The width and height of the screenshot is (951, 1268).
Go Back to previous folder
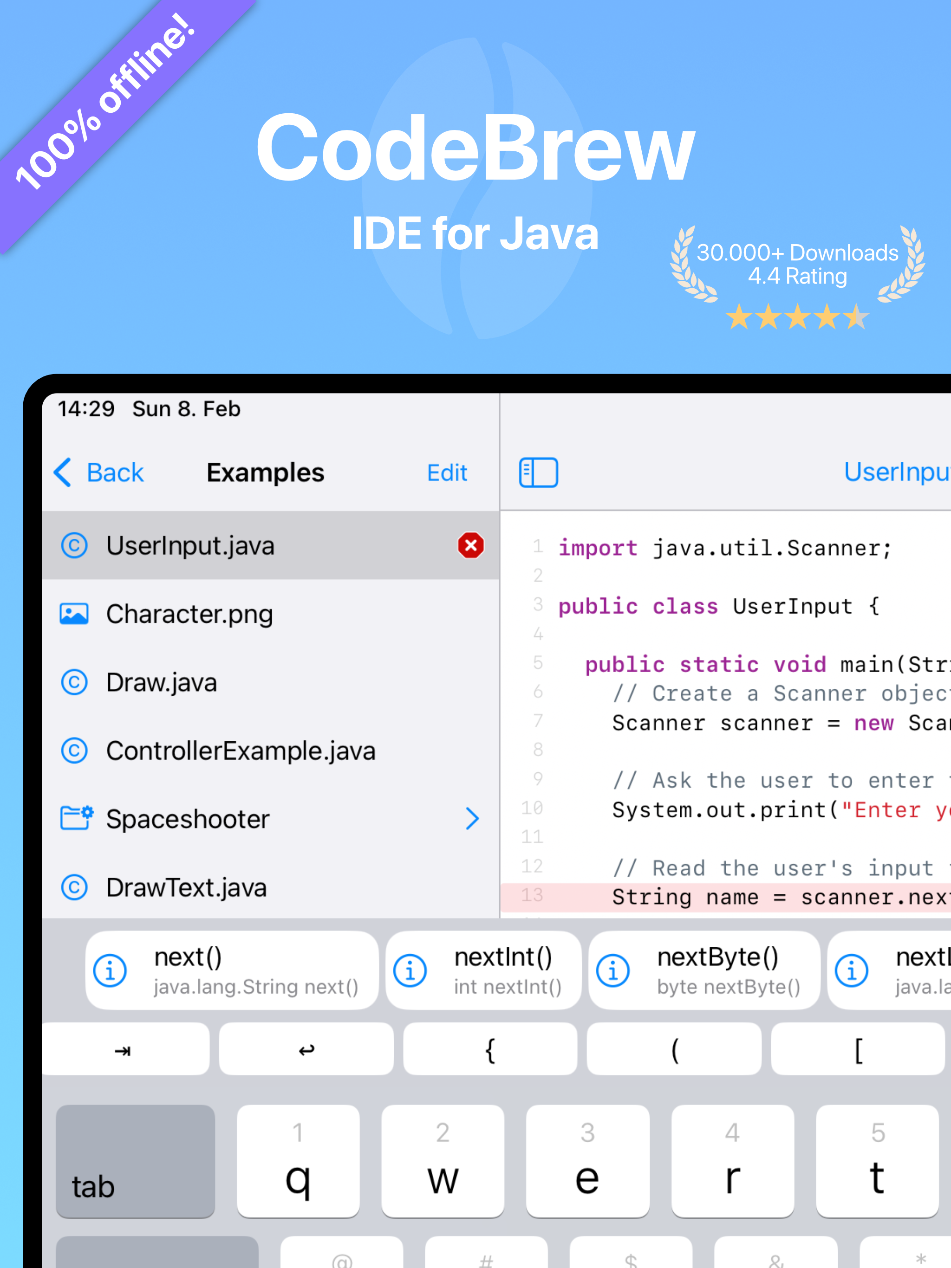tap(115, 472)
